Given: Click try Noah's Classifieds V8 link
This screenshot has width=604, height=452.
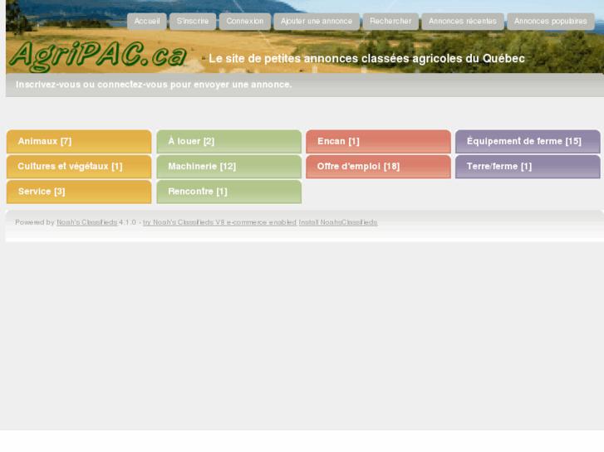Looking at the screenshot, I should point(219,222).
